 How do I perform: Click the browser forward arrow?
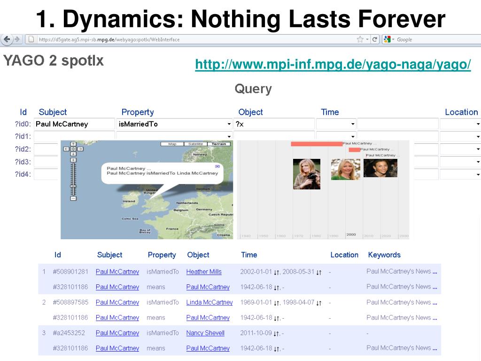17,39
